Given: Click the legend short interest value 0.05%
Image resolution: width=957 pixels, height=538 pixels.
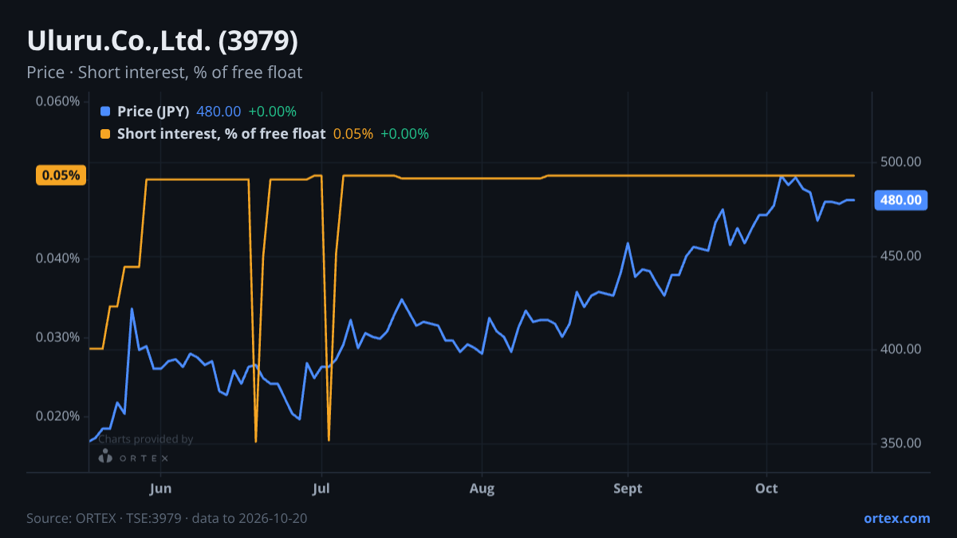Looking at the screenshot, I should click(x=353, y=134).
